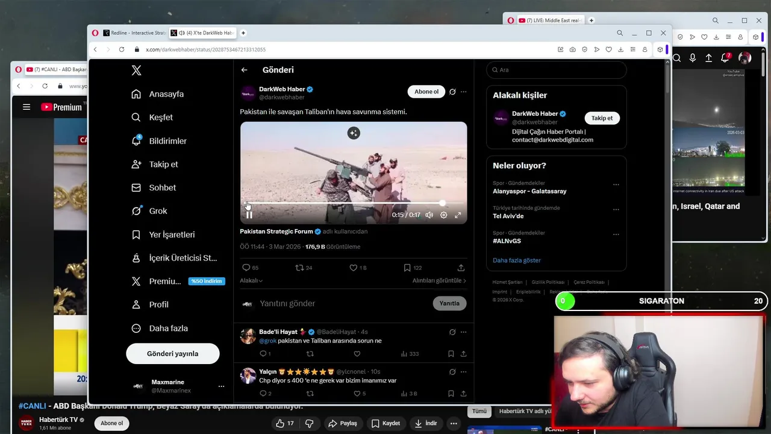The height and width of the screenshot is (434, 771).
Task: Like Bade'li Hayat's reply
Action: (357, 354)
